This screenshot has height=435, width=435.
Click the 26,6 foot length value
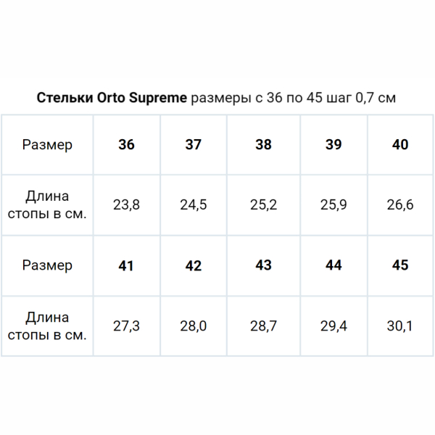pyautogui.click(x=400, y=204)
